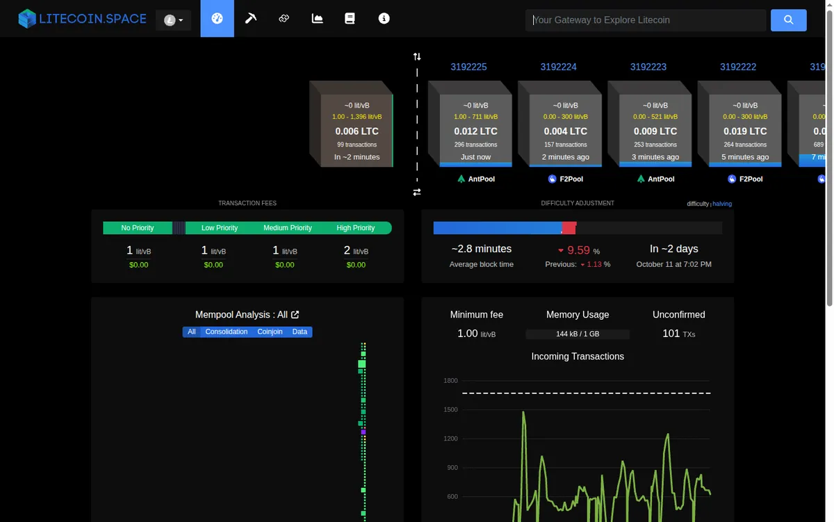Screen dimensions: 834x522
Task: Open the Dashboard gauge icon
Action: point(218,19)
